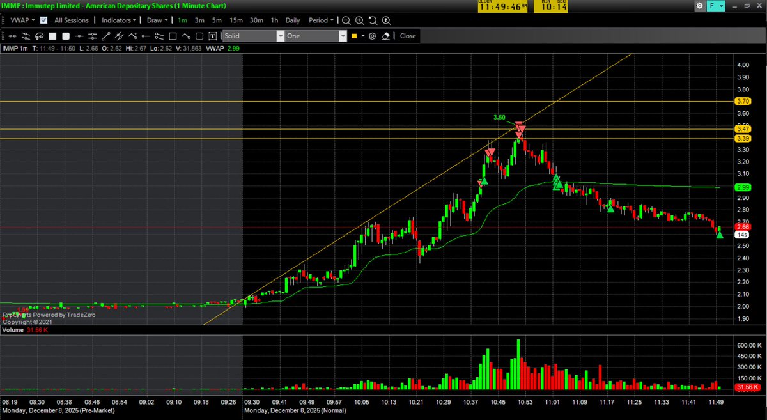767x420 pixels.
Task: Select the diagonal line with endpoints tool
Action: 106,36
